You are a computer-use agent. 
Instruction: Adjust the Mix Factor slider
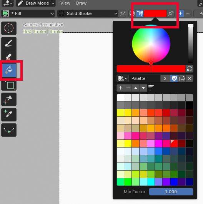(x=171, y=192)
